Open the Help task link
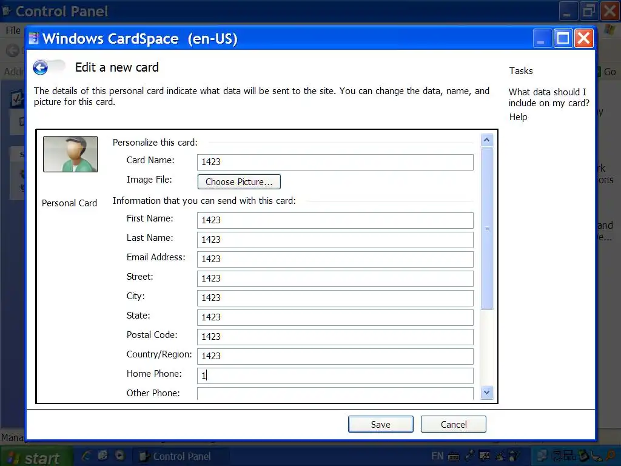Screen dimensions: 621x466 click(518, 117)
